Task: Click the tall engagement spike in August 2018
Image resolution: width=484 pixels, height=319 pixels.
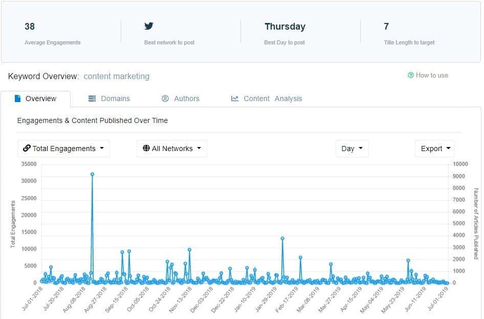Action: pyautogui.click(x=91, y=174)
